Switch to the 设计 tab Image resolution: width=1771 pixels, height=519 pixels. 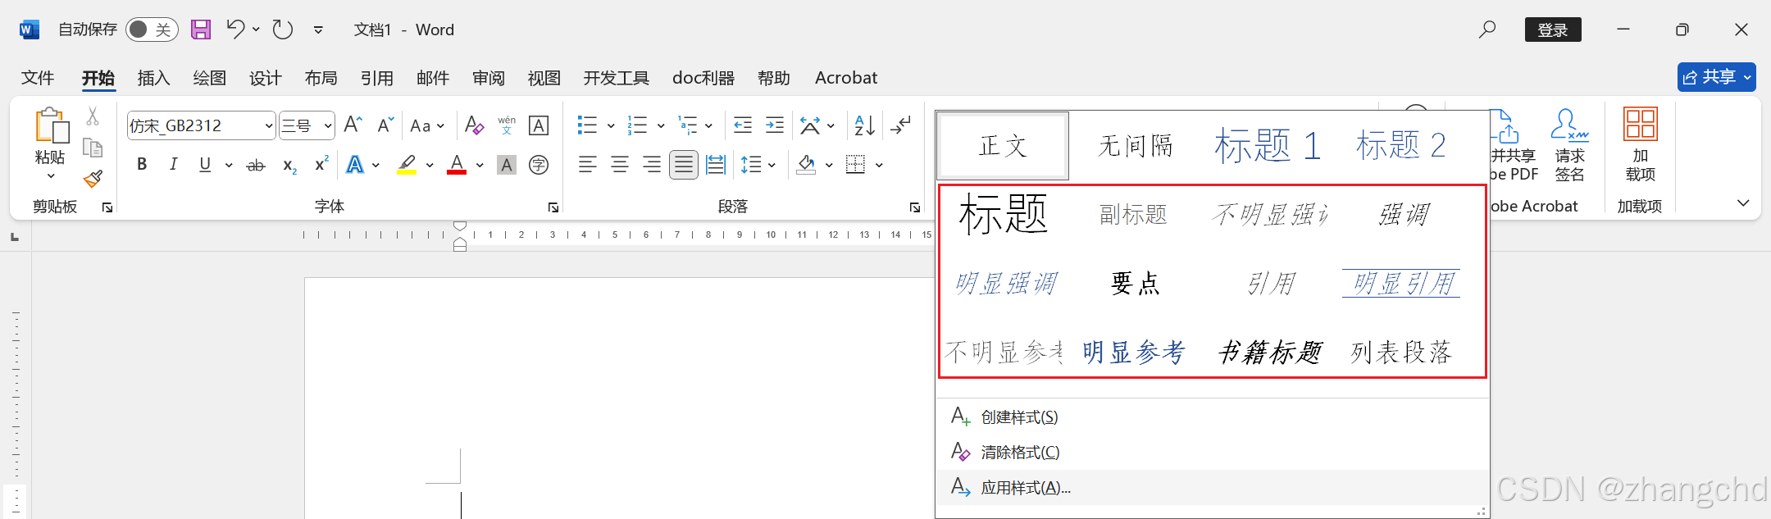(x=266, y=78)
